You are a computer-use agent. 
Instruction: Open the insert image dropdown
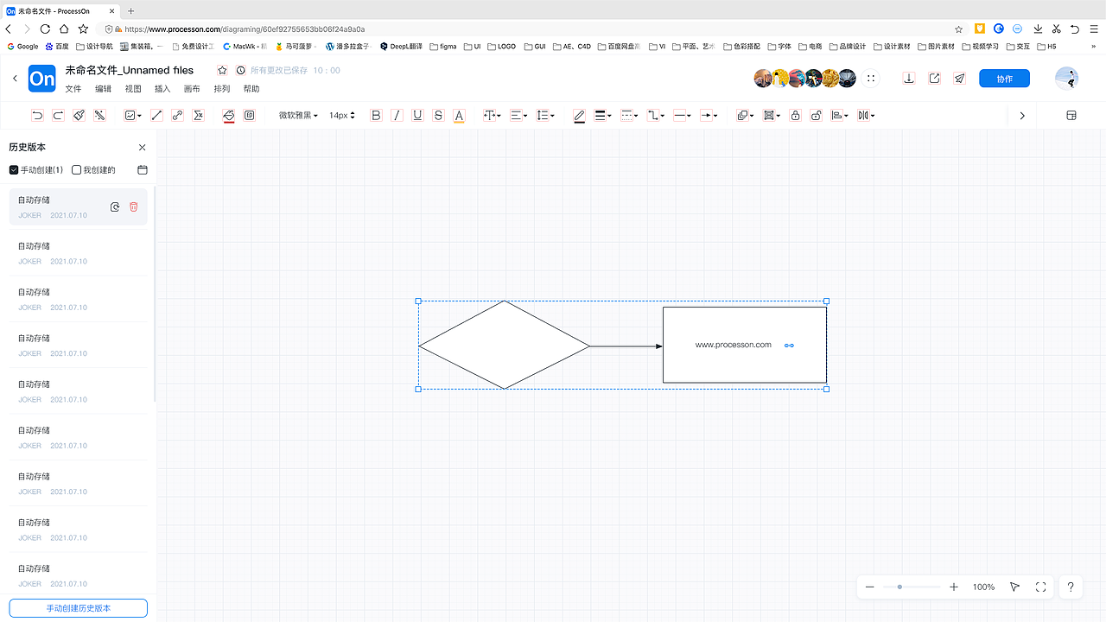point(132,115)
